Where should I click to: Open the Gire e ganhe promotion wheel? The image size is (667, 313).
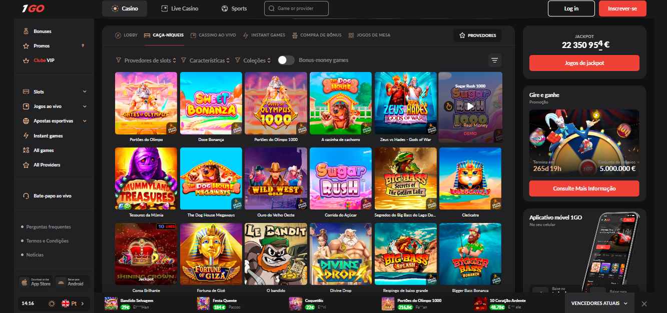tap(584, 143)
